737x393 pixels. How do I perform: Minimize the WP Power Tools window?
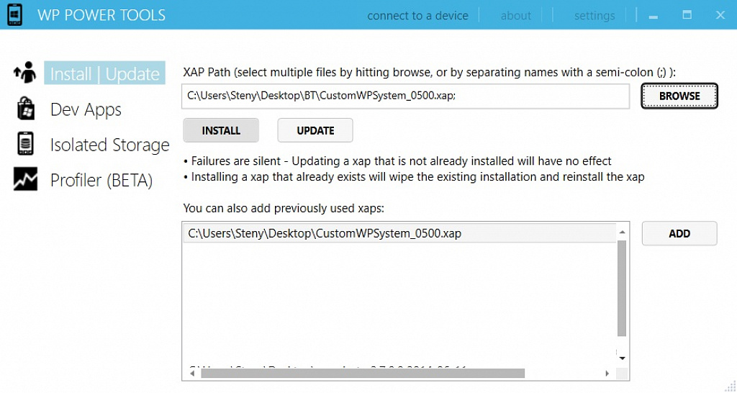coord(653,17)
